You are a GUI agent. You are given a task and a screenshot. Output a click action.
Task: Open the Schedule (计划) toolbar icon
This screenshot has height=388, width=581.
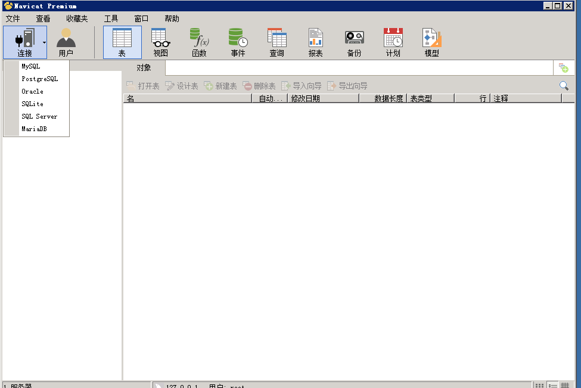(x=393, y=42)
